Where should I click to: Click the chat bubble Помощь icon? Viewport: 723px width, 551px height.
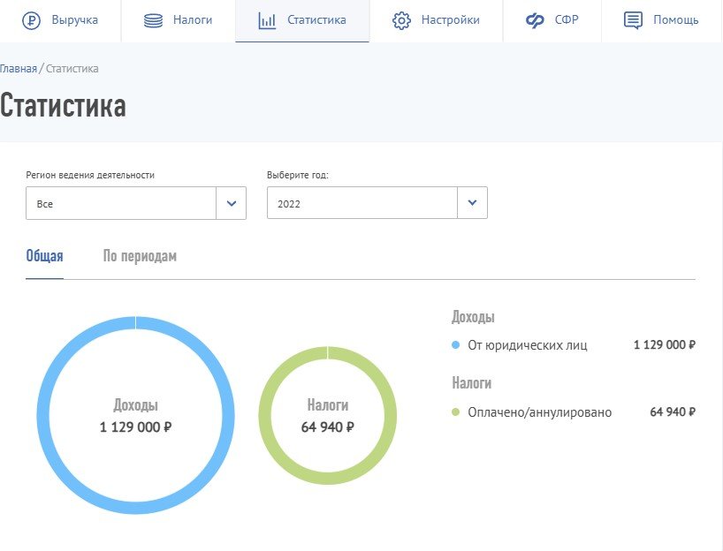click(x=633, y=20)
